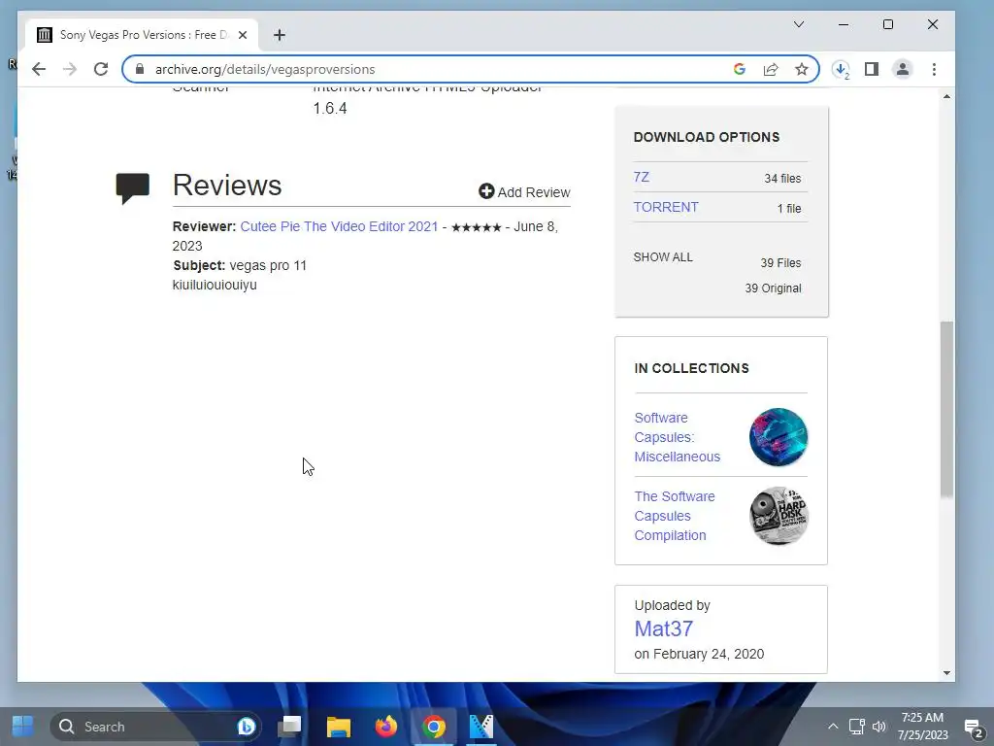
Task: Click the vertical scrollbar thumb
Action: pyautogui.click(x=946, y=409)
